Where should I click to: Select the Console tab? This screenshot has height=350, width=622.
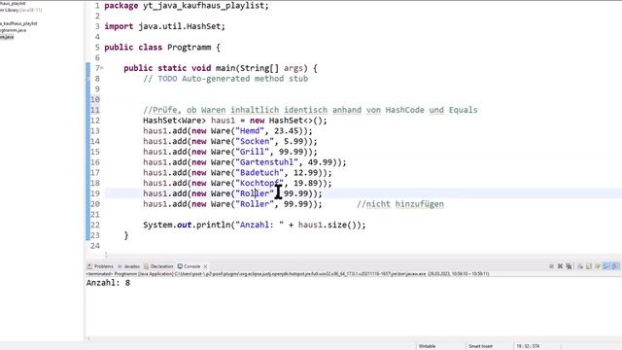(189, 266)
